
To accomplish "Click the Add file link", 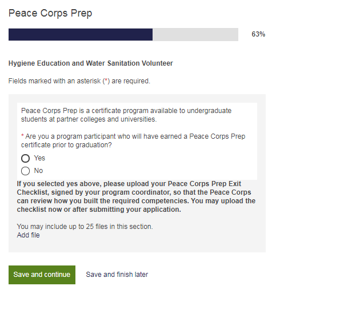I will (29, 235).
